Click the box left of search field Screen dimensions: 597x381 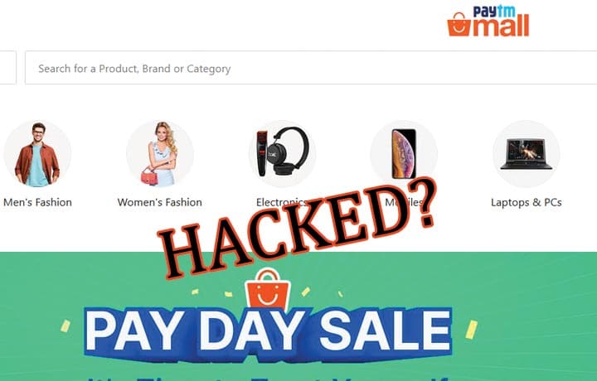pyautogui.click(x=7, y=68)
